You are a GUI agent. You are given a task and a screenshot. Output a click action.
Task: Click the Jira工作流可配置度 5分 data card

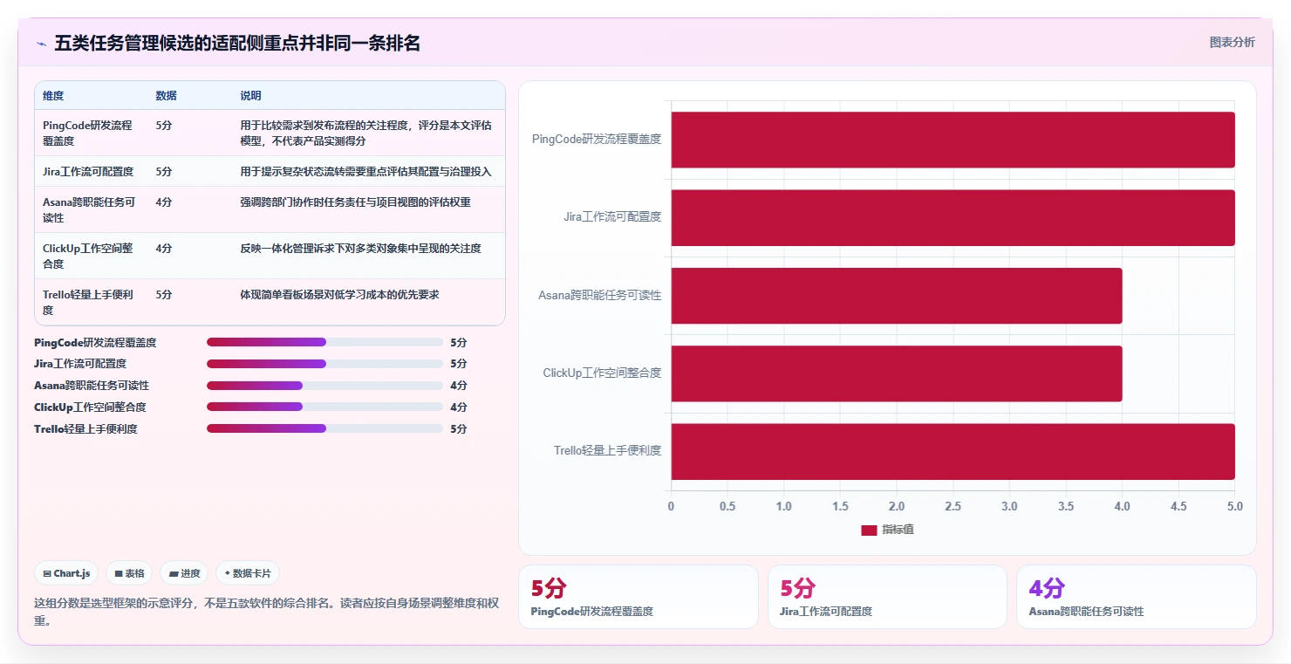[x=887, y=597]
